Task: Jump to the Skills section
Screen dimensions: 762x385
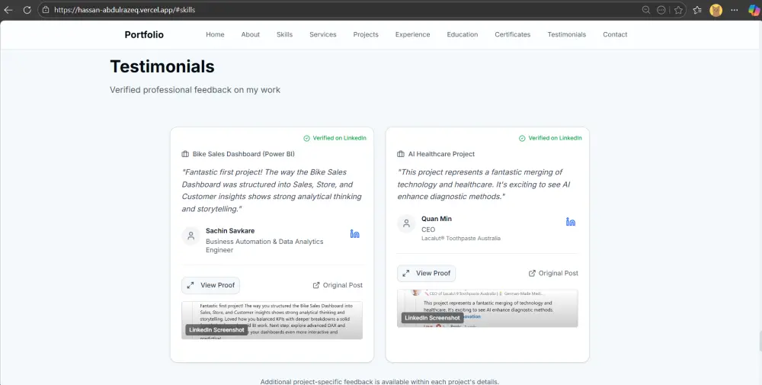Action: point(284,34)
